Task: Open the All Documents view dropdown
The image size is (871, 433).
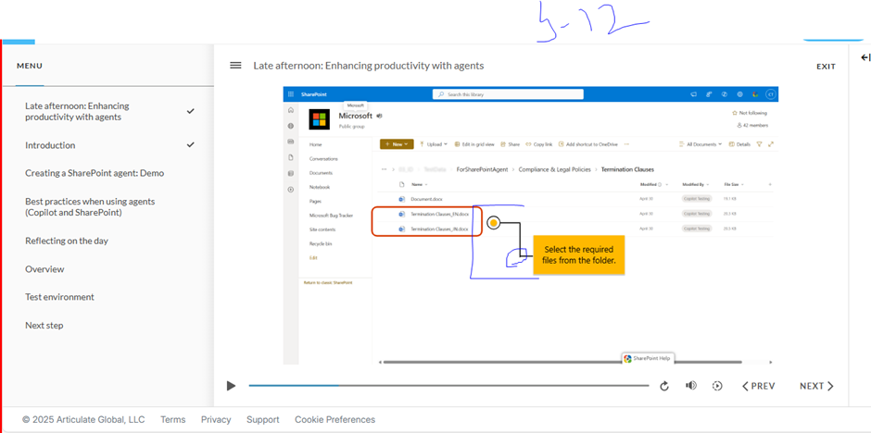Action: [701, 144]
